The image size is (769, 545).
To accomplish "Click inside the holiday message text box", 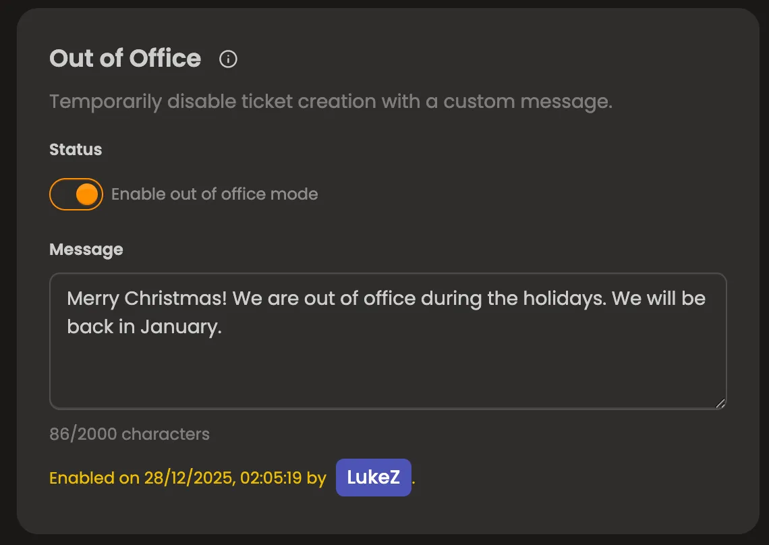I will tap(388, 341).
